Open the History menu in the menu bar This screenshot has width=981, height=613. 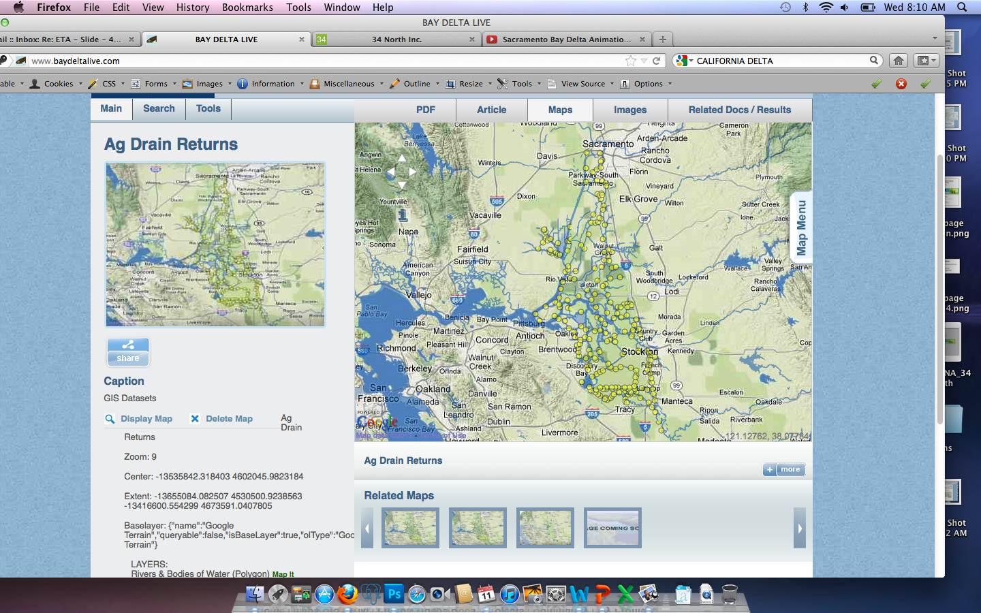[193, 7]
